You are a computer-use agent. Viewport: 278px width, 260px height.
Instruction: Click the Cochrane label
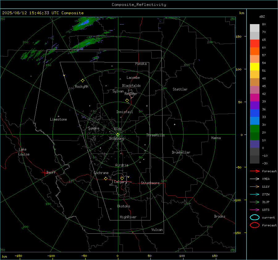(x=101, y=173)
